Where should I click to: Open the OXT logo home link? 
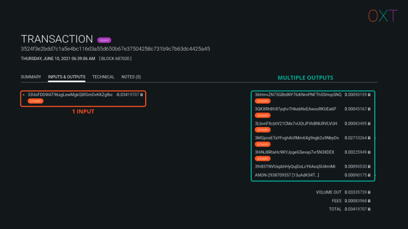click(x=382, y=16)
